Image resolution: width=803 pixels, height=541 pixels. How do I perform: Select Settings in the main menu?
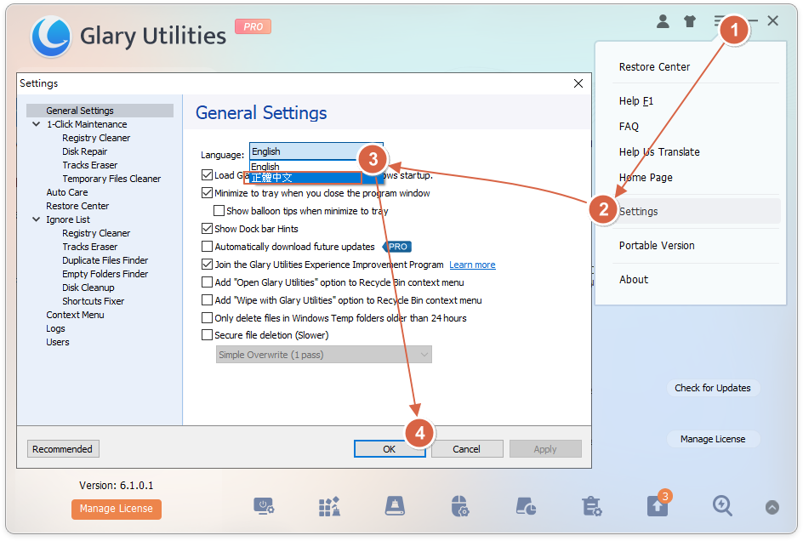tap(697, 211)
